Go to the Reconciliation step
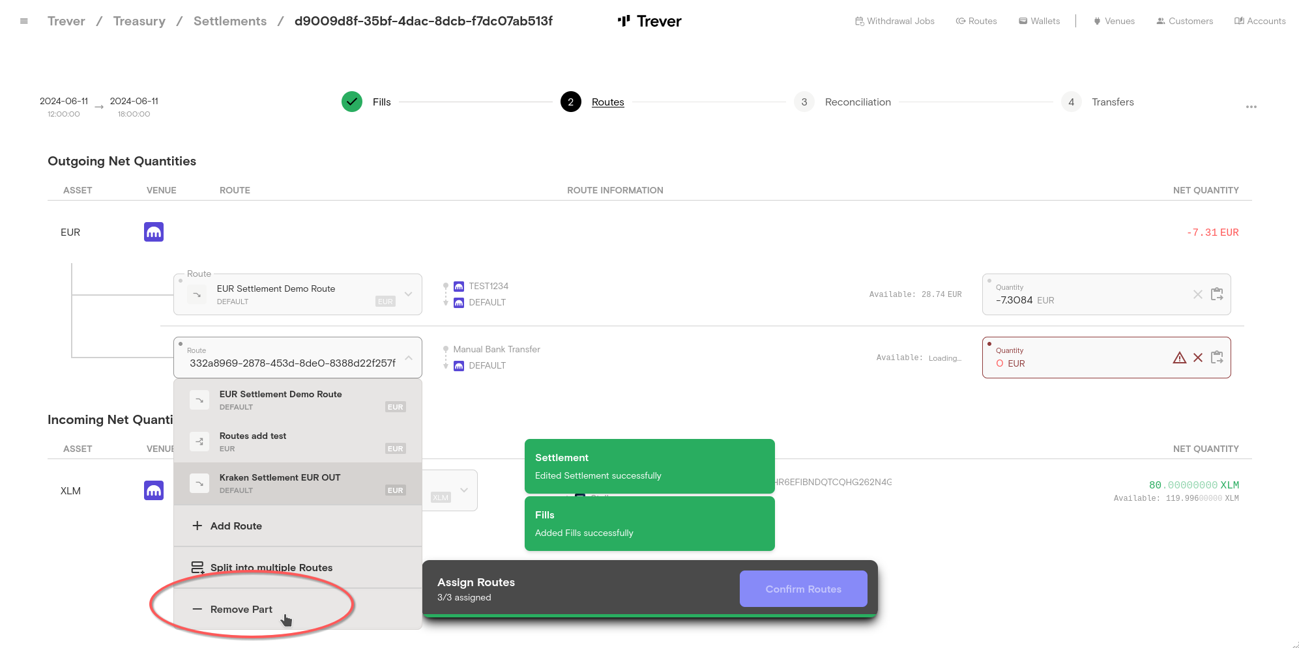 (x=857, y=102)
